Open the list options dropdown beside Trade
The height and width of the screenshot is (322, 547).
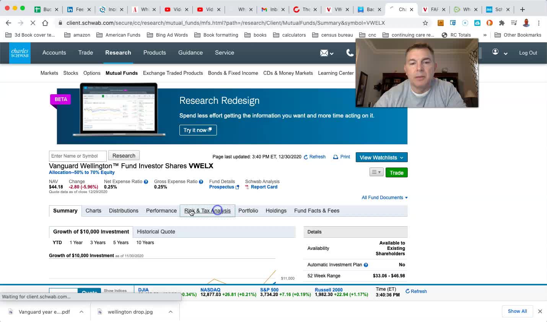376,172
